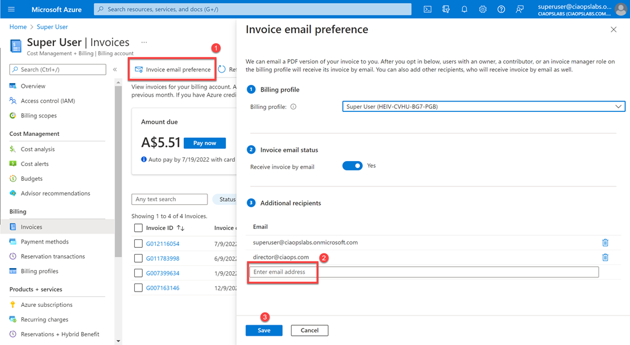630x345 pixels.
Task: Select all invoices with header checkbox
Action: pyautogui.click(x=138, y=228)
